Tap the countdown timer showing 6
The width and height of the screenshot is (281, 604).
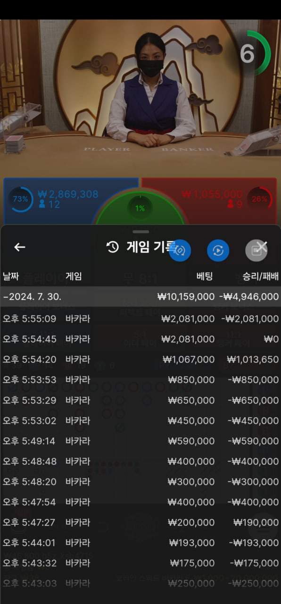255,53
